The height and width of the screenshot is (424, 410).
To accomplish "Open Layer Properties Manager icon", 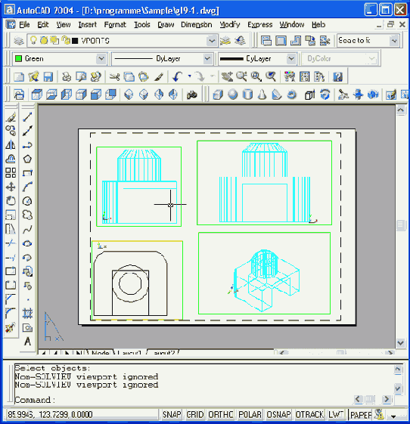I will (19, 41).
